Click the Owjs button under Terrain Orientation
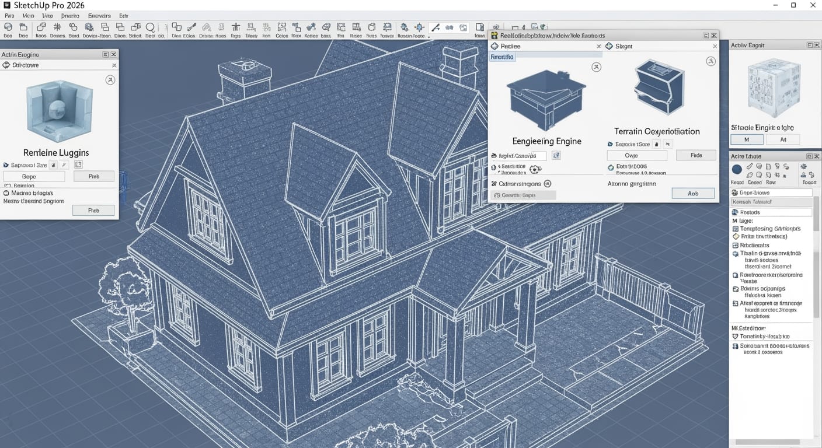822x448 pixels. (637, 155)
